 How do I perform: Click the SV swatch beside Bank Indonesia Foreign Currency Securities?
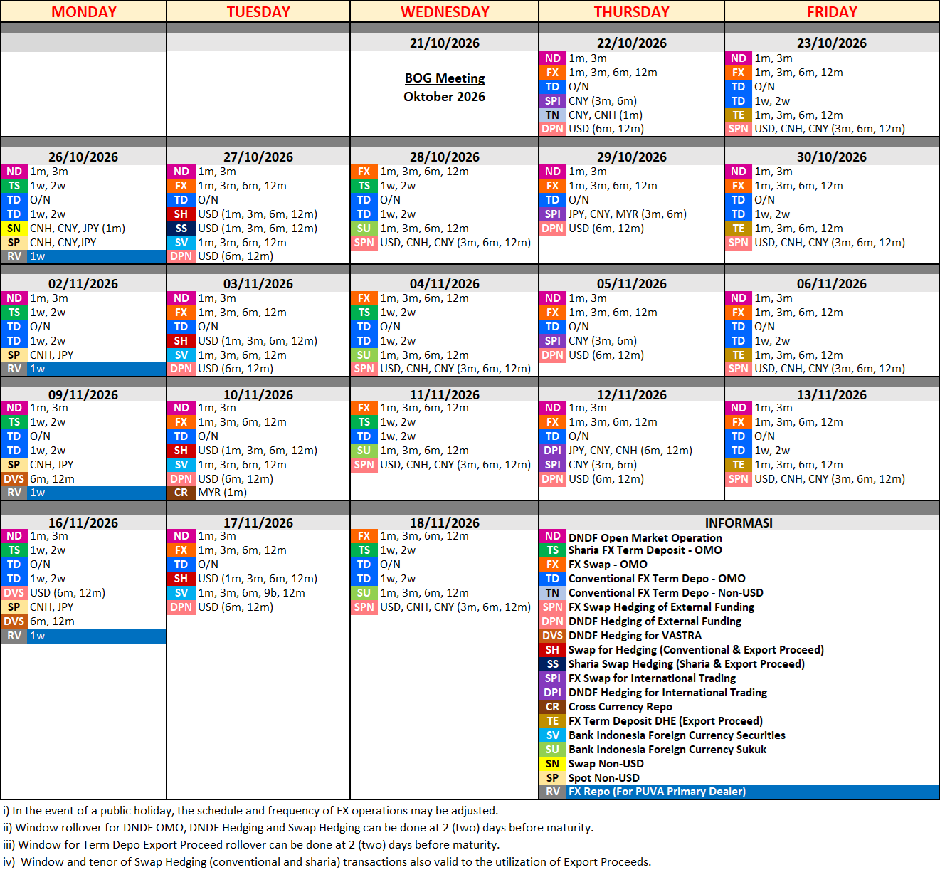(553, 735)
